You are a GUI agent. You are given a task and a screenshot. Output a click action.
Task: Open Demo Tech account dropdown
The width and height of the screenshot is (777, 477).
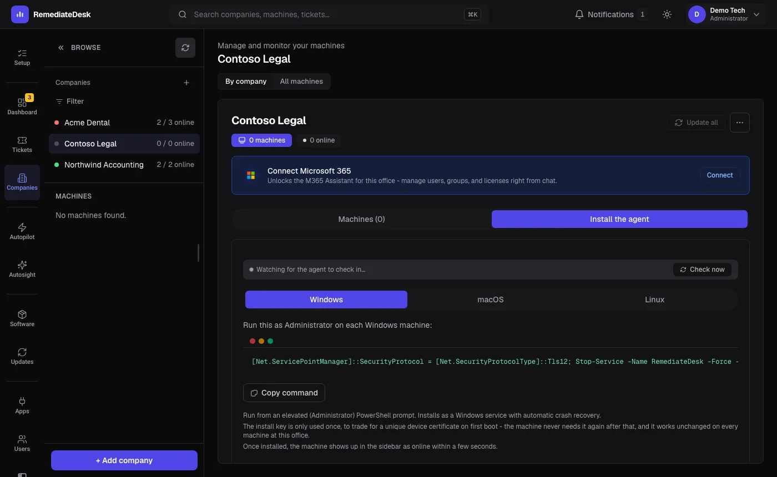coord(726,14)
